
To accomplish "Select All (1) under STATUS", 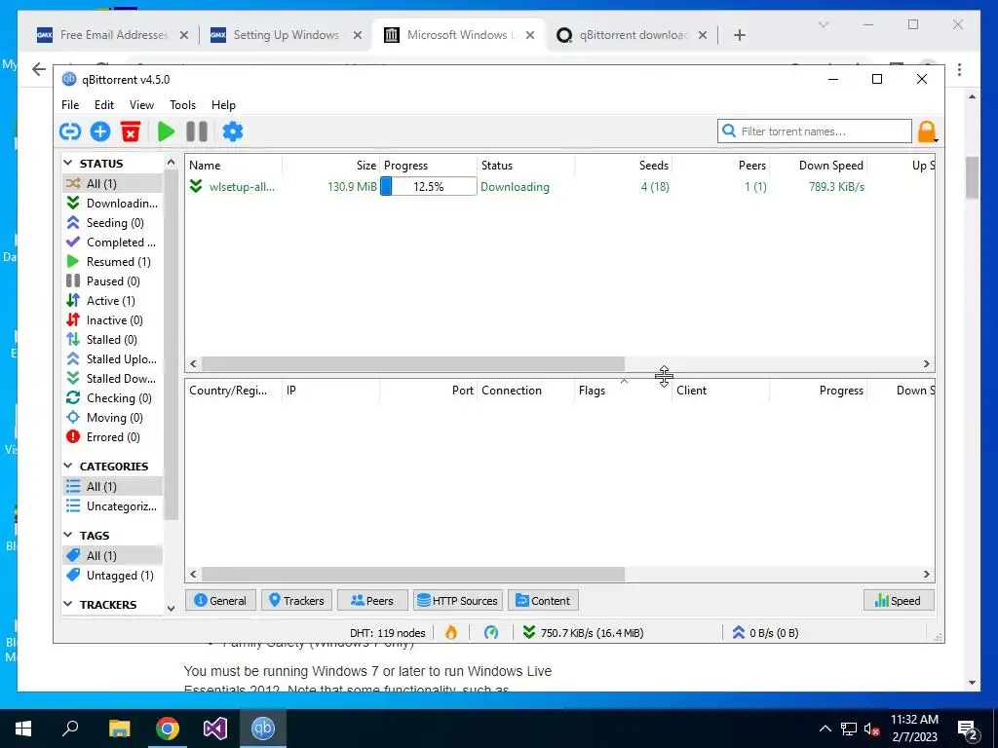I will (113, 183).
